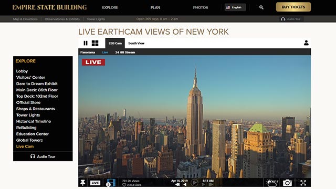Select the Live sub-tab
The image size is (336, 189).
coord(105,52)
